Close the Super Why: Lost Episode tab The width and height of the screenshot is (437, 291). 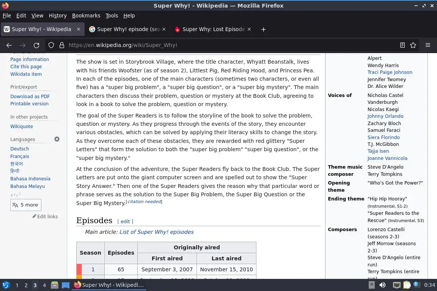[x=249, y=29]
